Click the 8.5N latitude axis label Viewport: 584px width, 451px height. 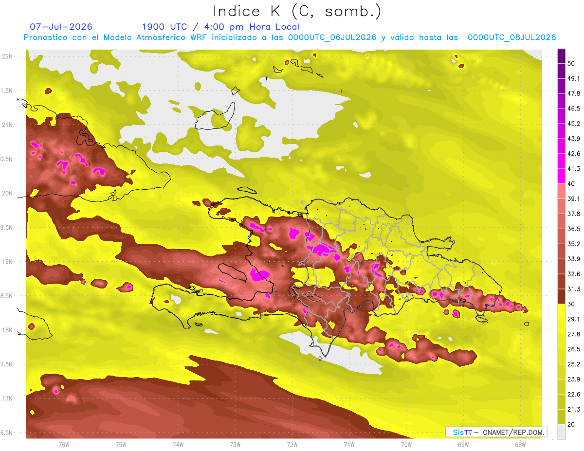pos(6,296)
